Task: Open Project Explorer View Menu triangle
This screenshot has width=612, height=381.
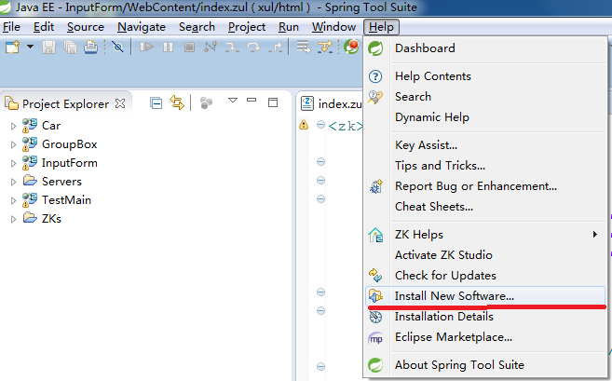Action: click(233, 101)
